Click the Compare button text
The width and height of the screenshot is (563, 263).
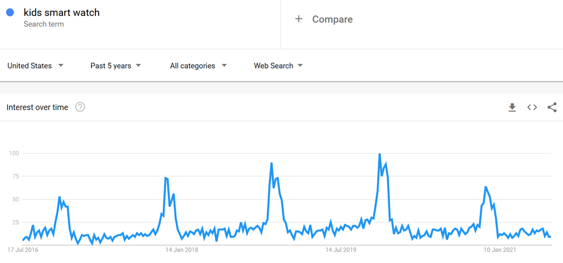tap(332, 19)
